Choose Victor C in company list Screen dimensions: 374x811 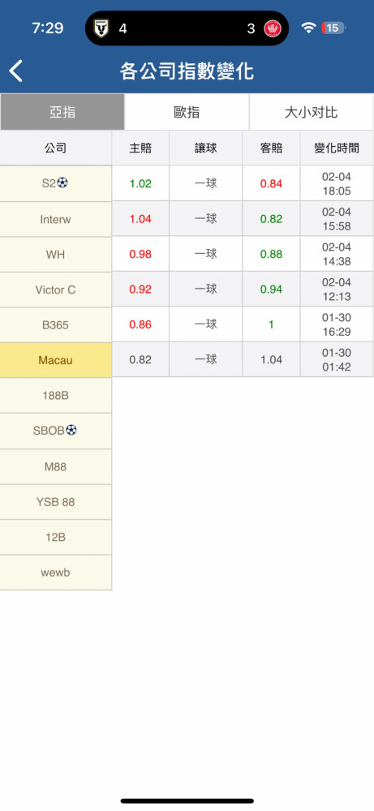[x=55, y=290]
